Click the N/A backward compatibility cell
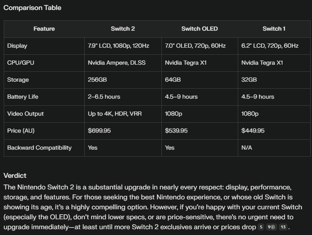 (x=247, y=148)
